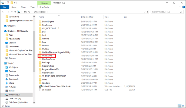Click the File Explorer system menu icon
The image size is (186, 108).
(3, 3)
